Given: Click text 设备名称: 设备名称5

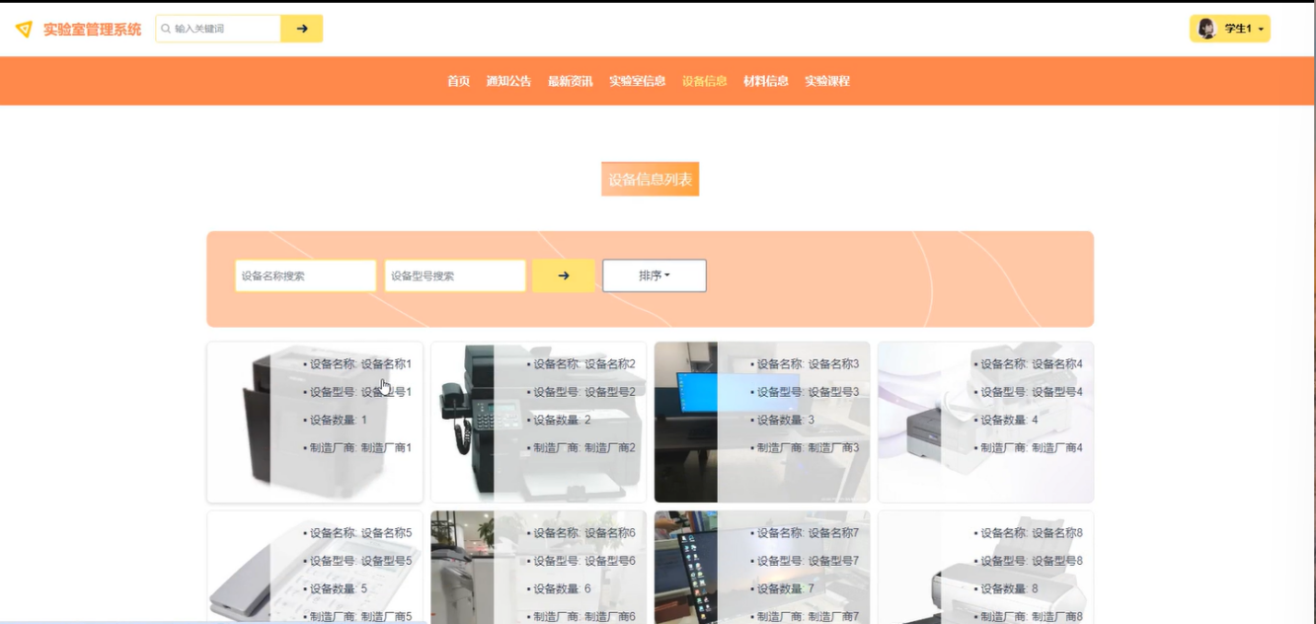Looking at the screenshot, I should (360, 533).
